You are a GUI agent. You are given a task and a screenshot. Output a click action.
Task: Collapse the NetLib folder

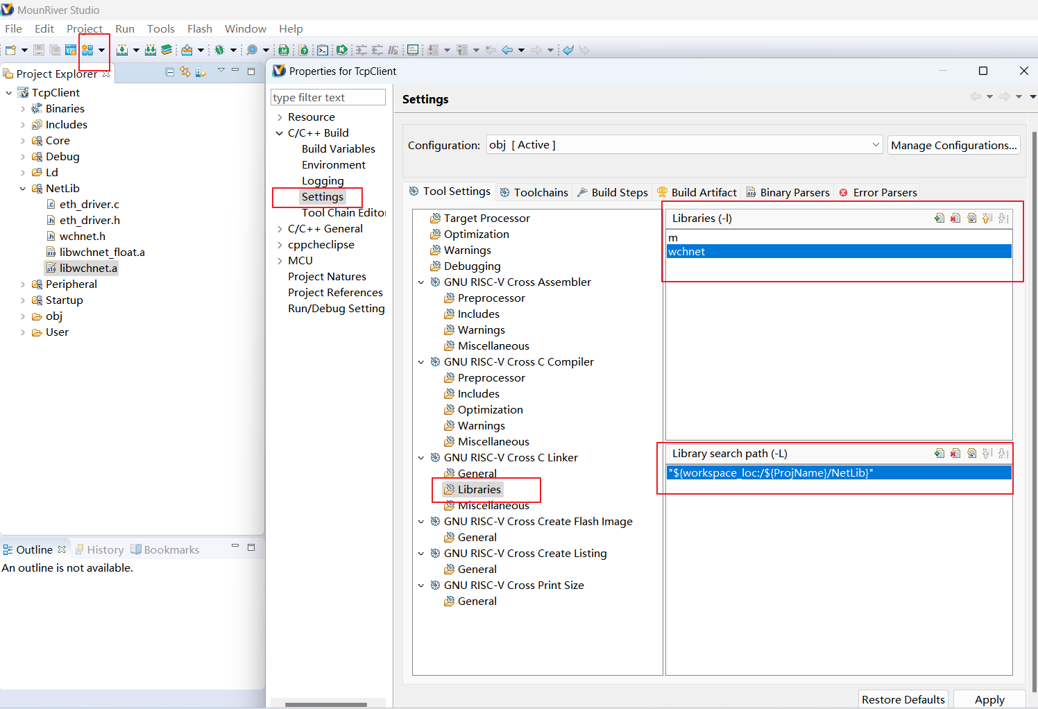(x=22, y=189)
